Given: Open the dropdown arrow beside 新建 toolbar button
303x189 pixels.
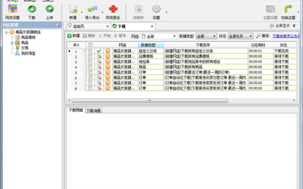Looking at the screenshot, I should pos(81,12).
